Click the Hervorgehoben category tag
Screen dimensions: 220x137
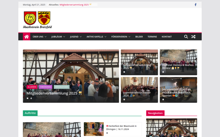[62, 87]
